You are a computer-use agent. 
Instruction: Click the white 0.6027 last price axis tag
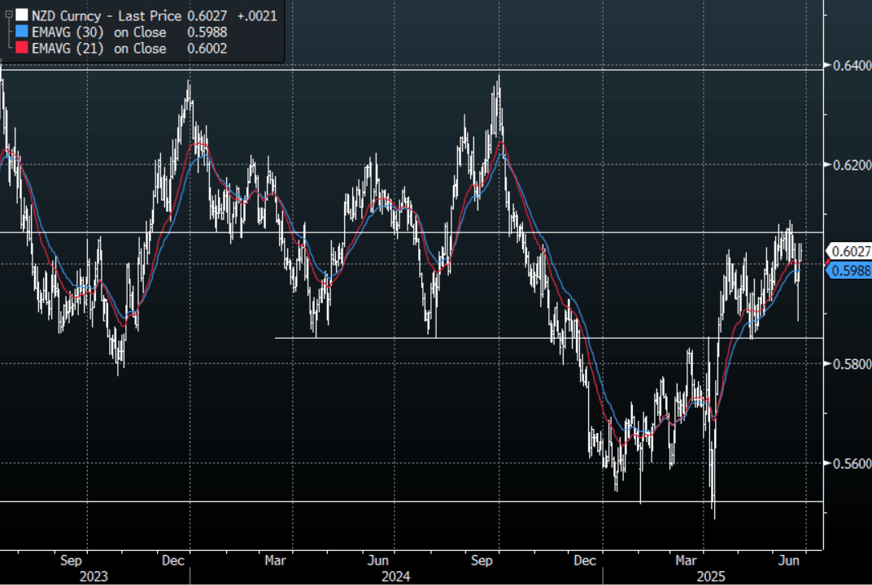(847, 252)
